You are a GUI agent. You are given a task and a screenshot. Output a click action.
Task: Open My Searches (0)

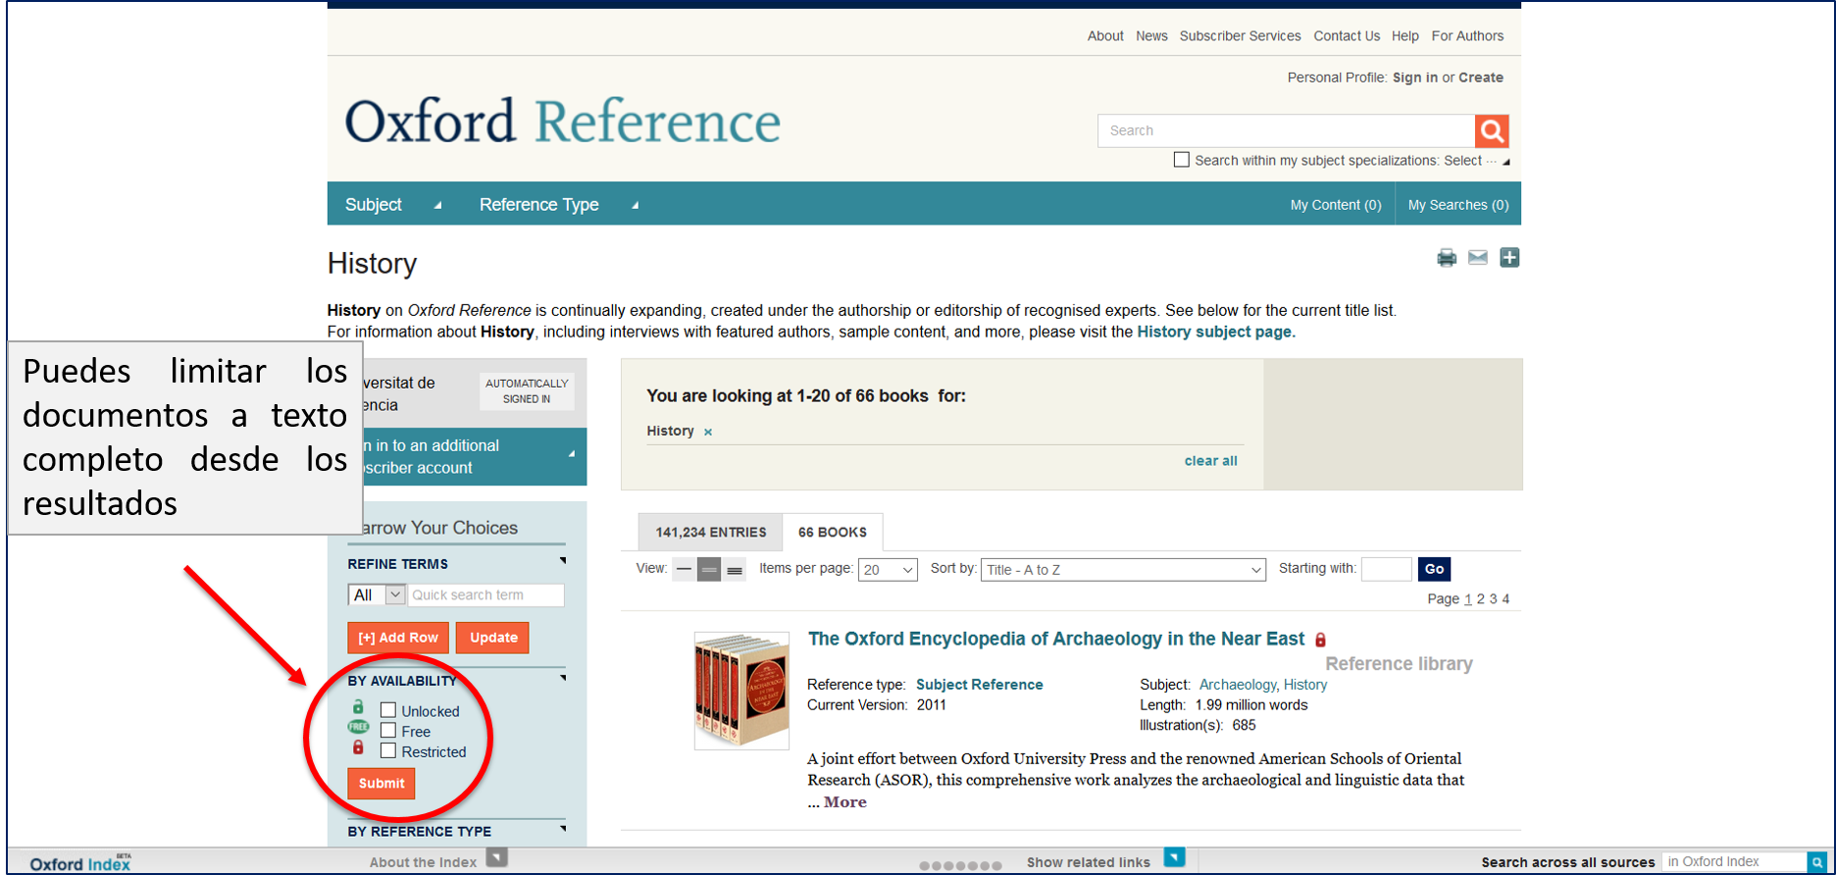pos(1458,205)
